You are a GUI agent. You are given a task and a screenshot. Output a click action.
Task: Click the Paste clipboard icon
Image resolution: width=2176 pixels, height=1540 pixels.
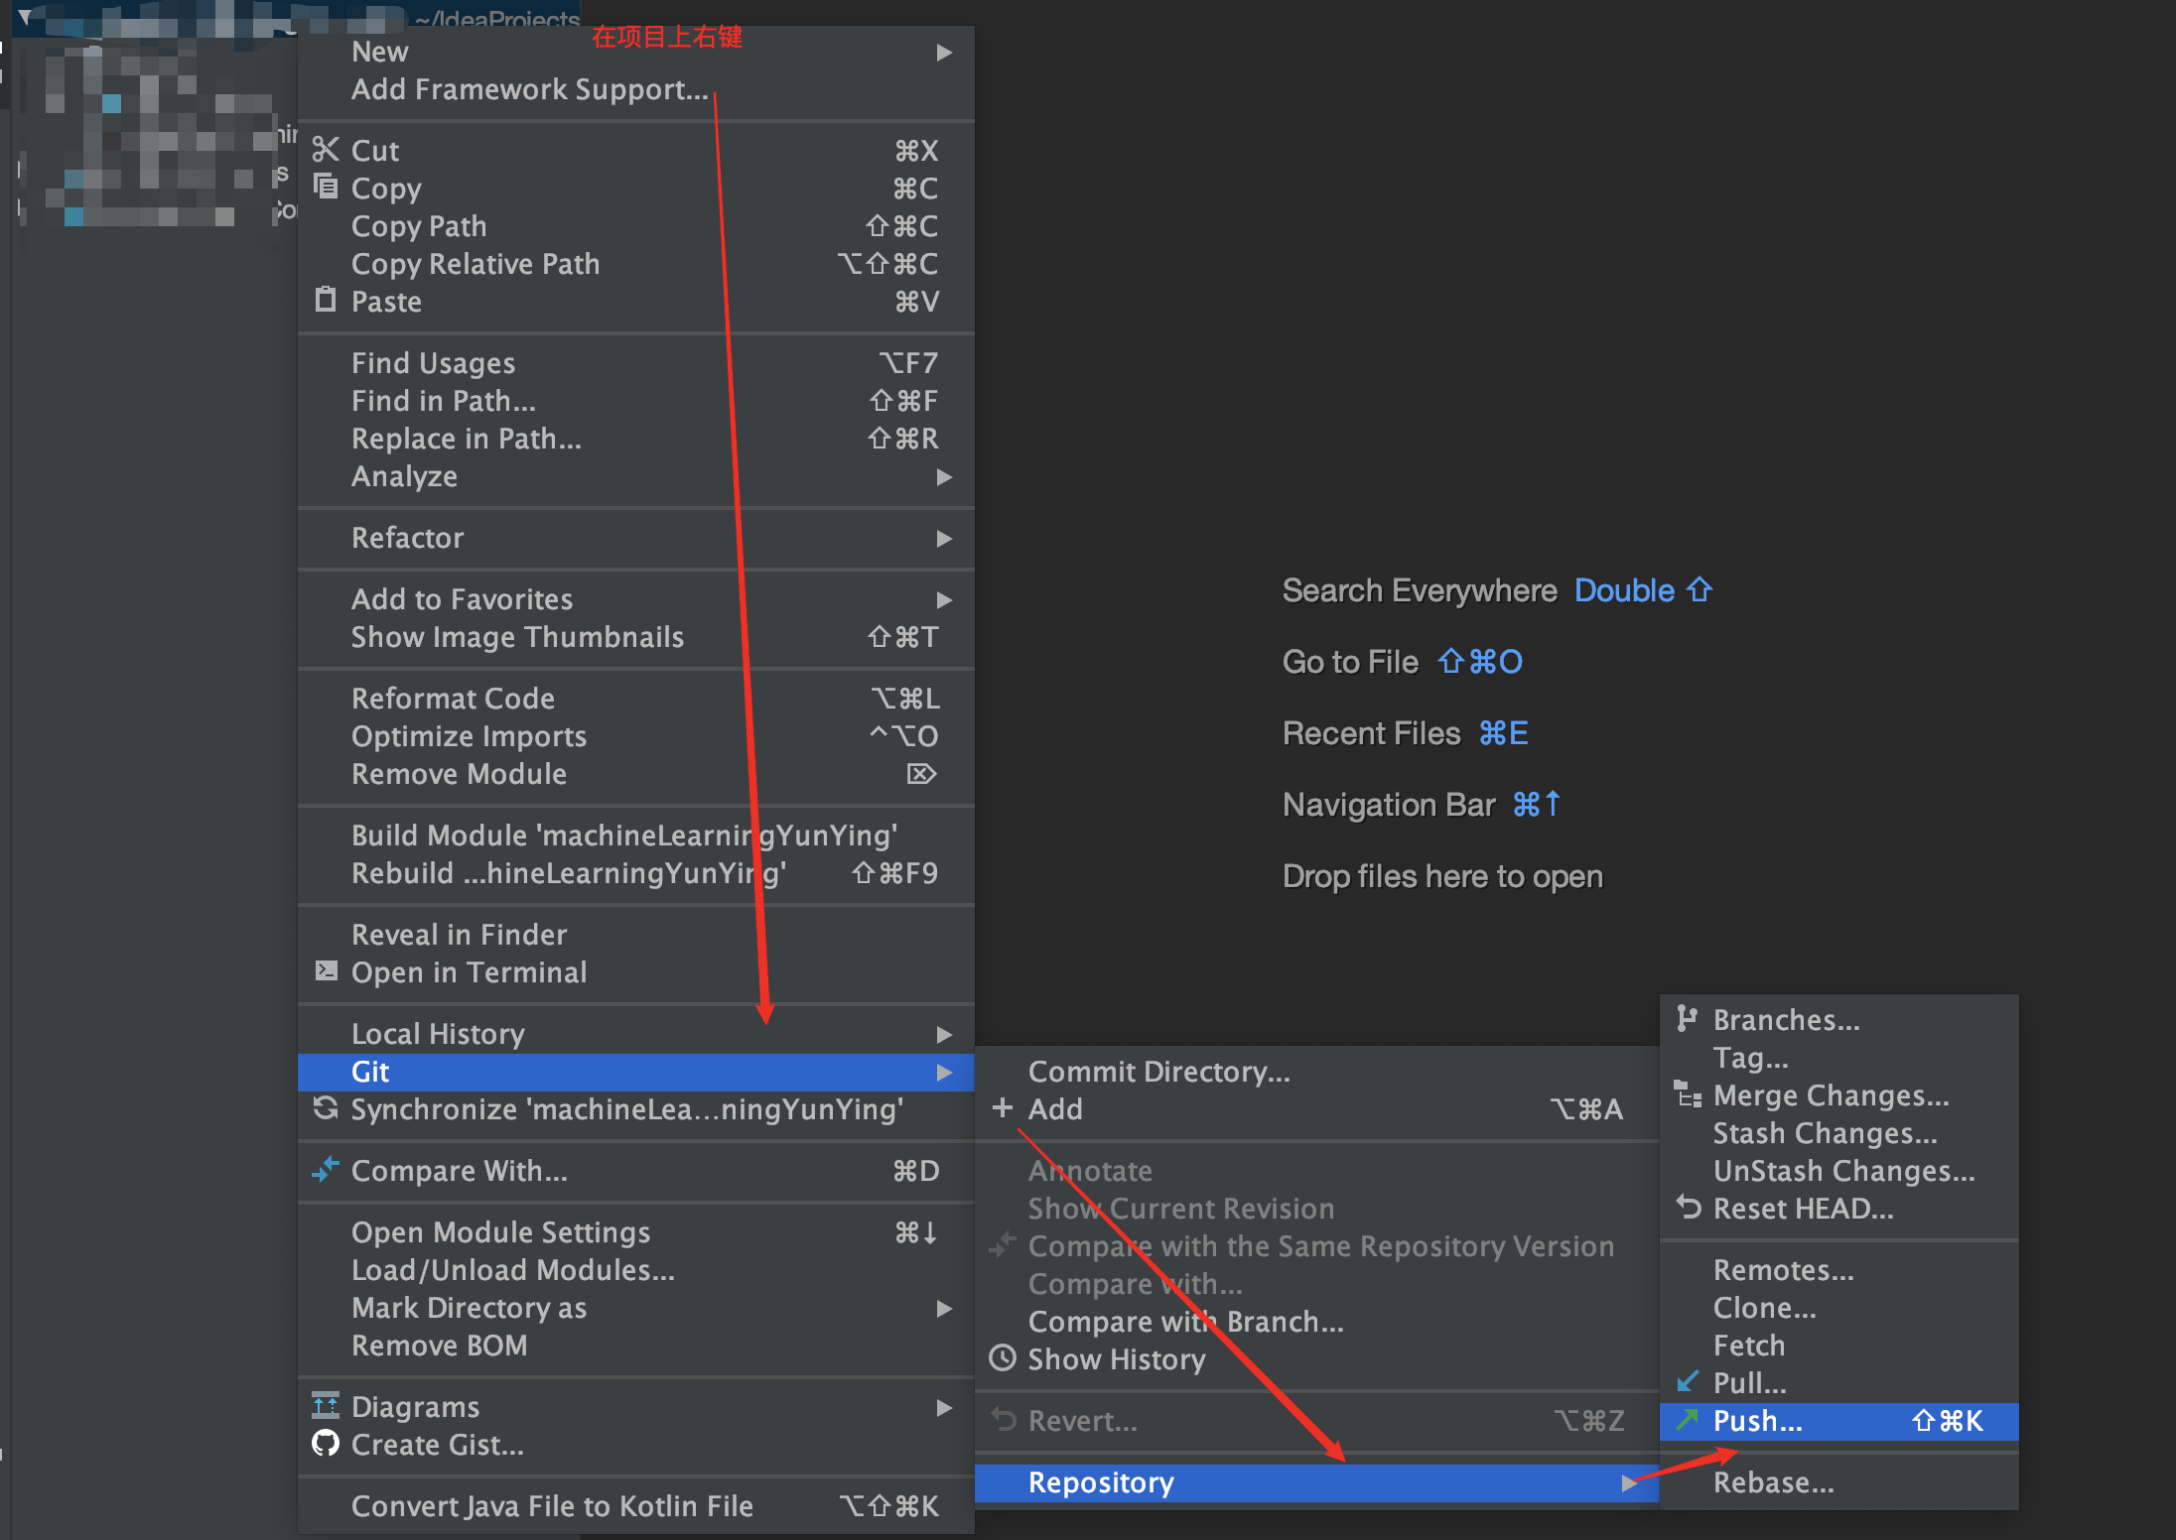coord(326,300)
